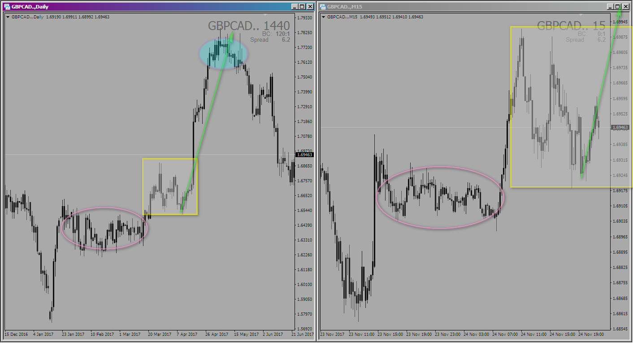Click the 1.69105 price level on the M15 axis
The width and height of the screenshot is (633, 343).
point(620,206)
